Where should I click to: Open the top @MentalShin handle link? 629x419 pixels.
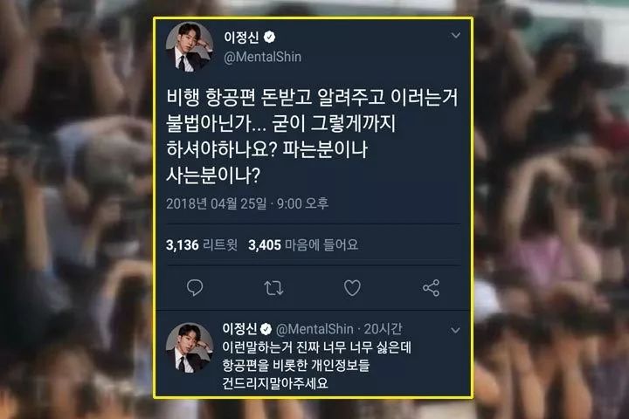(262, 57)
